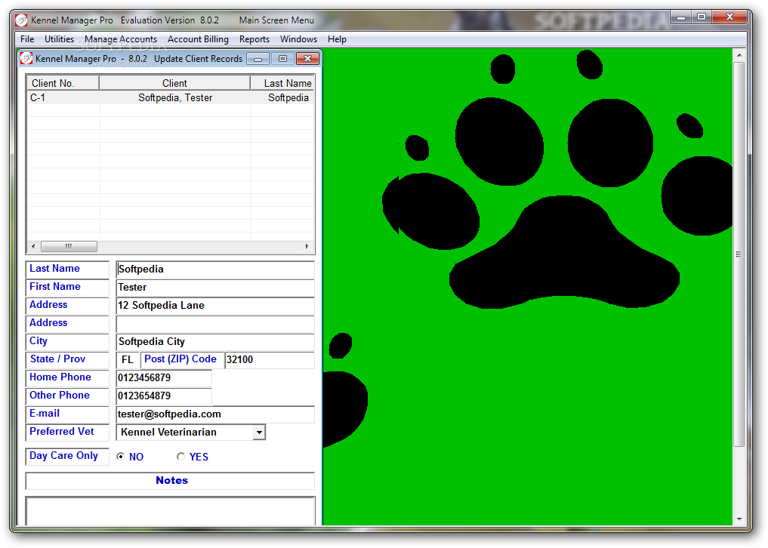Click into the Other Phone field
This screenshot has width=768, height=548.
164,396
